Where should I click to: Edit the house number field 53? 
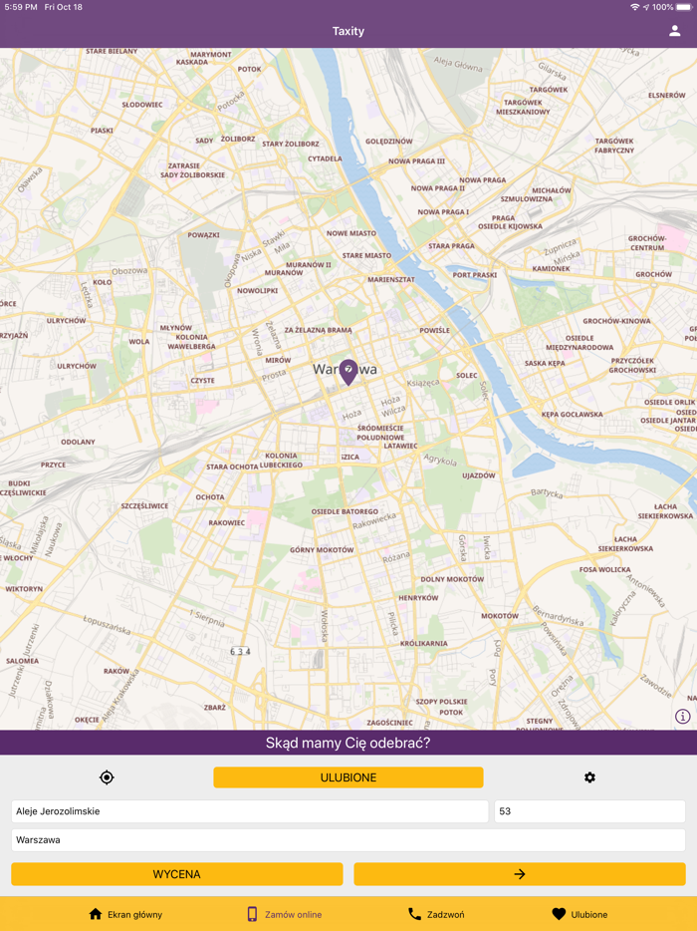click(x=589, y=811)
